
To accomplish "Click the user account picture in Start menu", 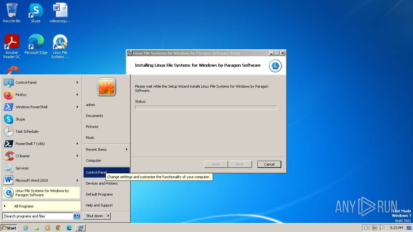I will point(106,87).
